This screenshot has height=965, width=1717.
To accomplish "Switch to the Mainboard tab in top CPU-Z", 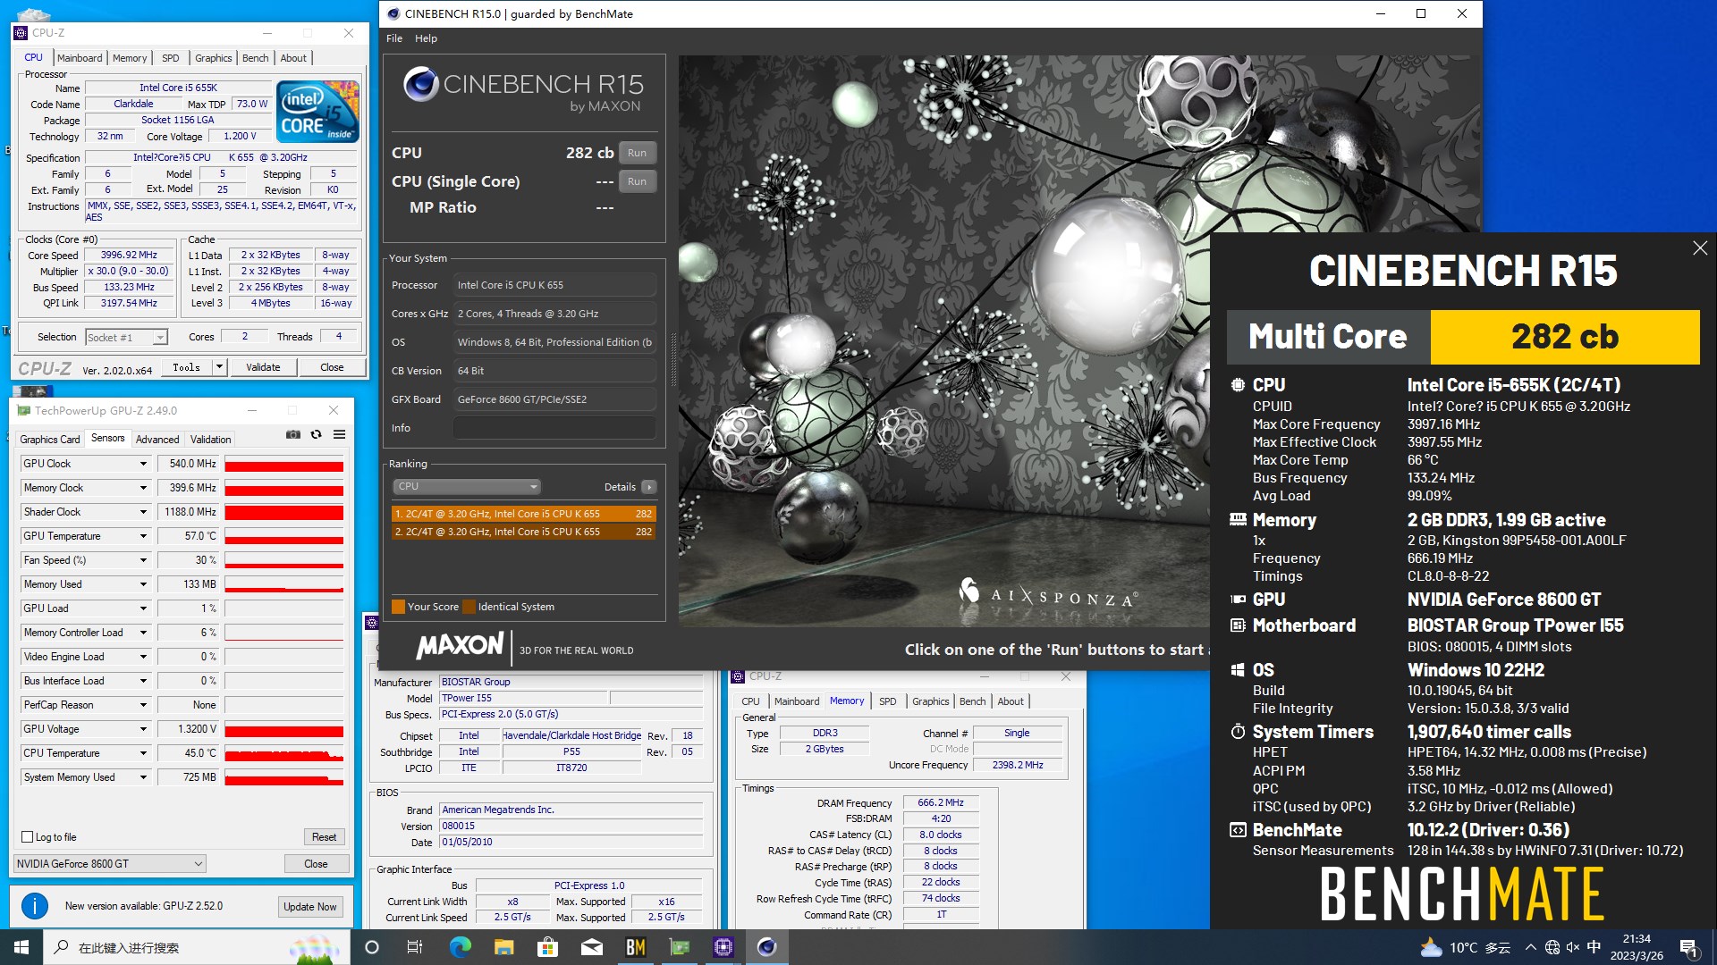I will [80, 58].
